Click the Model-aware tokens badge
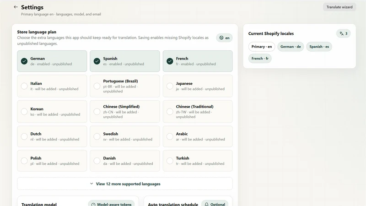366x206 pixels. coord(111,204)
